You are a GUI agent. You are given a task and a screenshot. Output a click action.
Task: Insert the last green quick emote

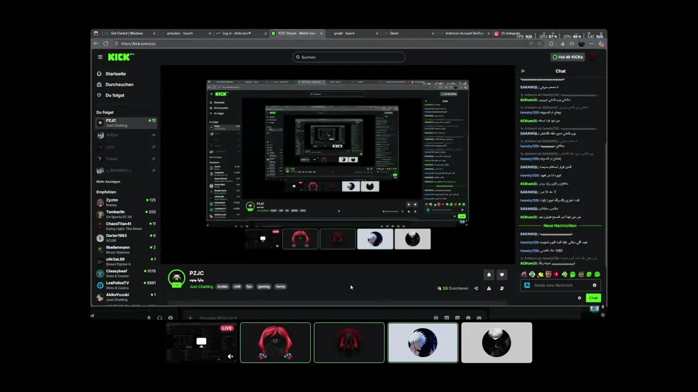(597, 274)
